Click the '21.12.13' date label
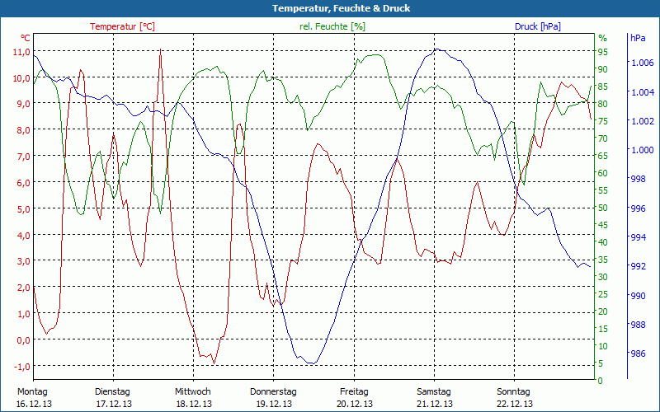This screenshot has height=412, width=660. [435, 405]
